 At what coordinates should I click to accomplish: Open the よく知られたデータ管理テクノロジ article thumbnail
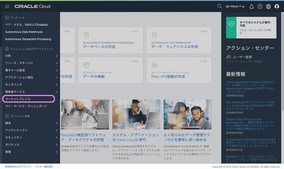[x=188, y=114]
